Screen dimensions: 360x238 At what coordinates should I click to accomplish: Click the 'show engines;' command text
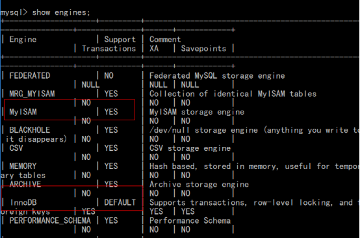pos(61,12)
